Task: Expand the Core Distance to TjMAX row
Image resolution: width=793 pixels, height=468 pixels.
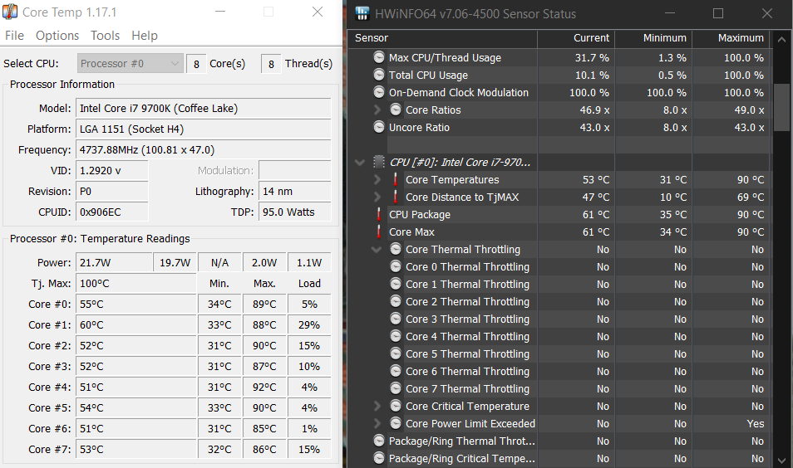Action: pos(377,197)
